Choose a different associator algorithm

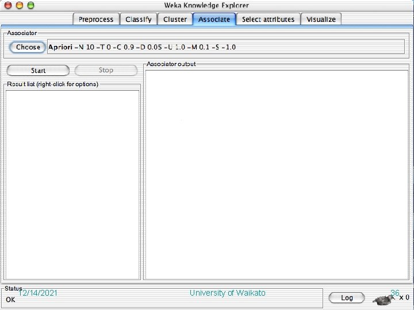click(28, 47)
